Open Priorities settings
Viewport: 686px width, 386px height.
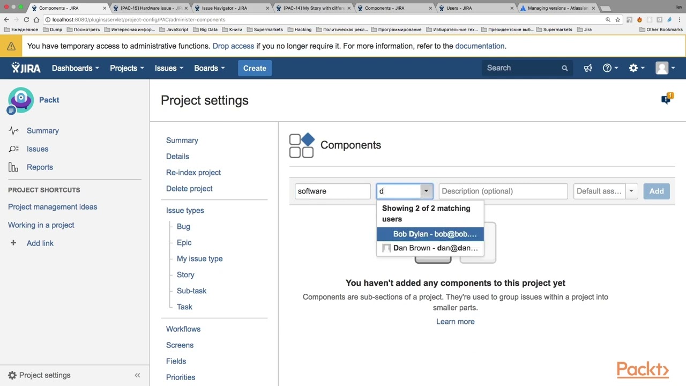click(x=181, y=377)
